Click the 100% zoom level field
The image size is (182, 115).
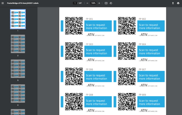point(93,3)
